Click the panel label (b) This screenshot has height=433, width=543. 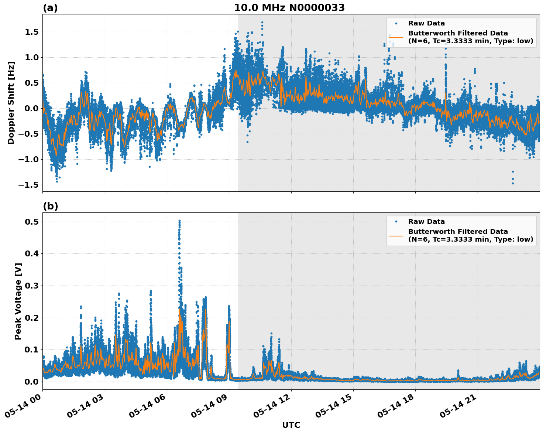pos(50,206)
